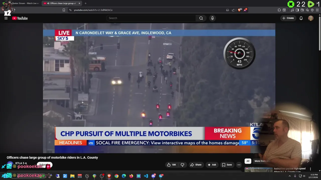Viewport: 321px width, 180px height.
Task: Open the Brave Shields lion icon
Action: pos(239,10)
